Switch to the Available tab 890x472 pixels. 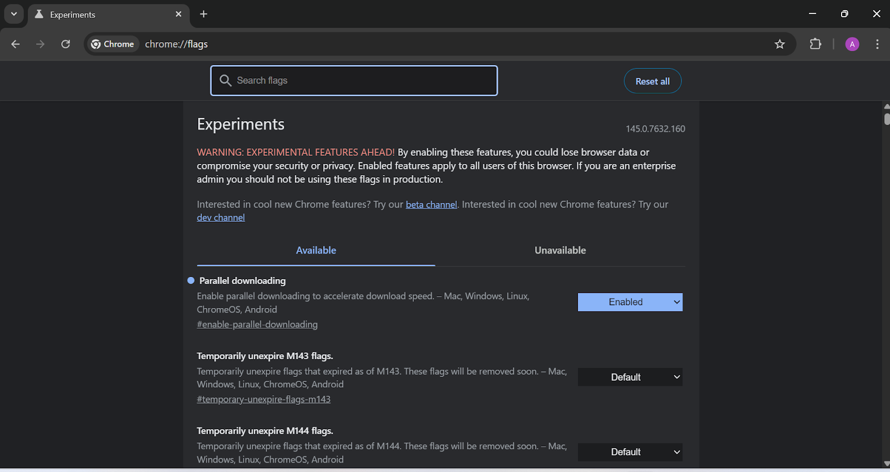click(x=316, y=251)
